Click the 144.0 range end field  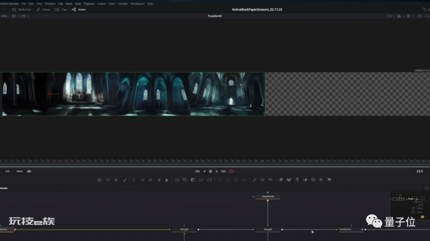pos(20,171)
